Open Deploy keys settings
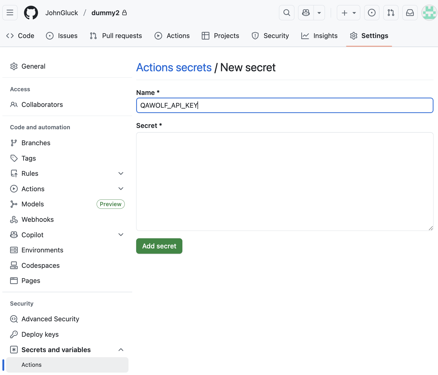This screenshot has width=438, height=375. point(67,334)
